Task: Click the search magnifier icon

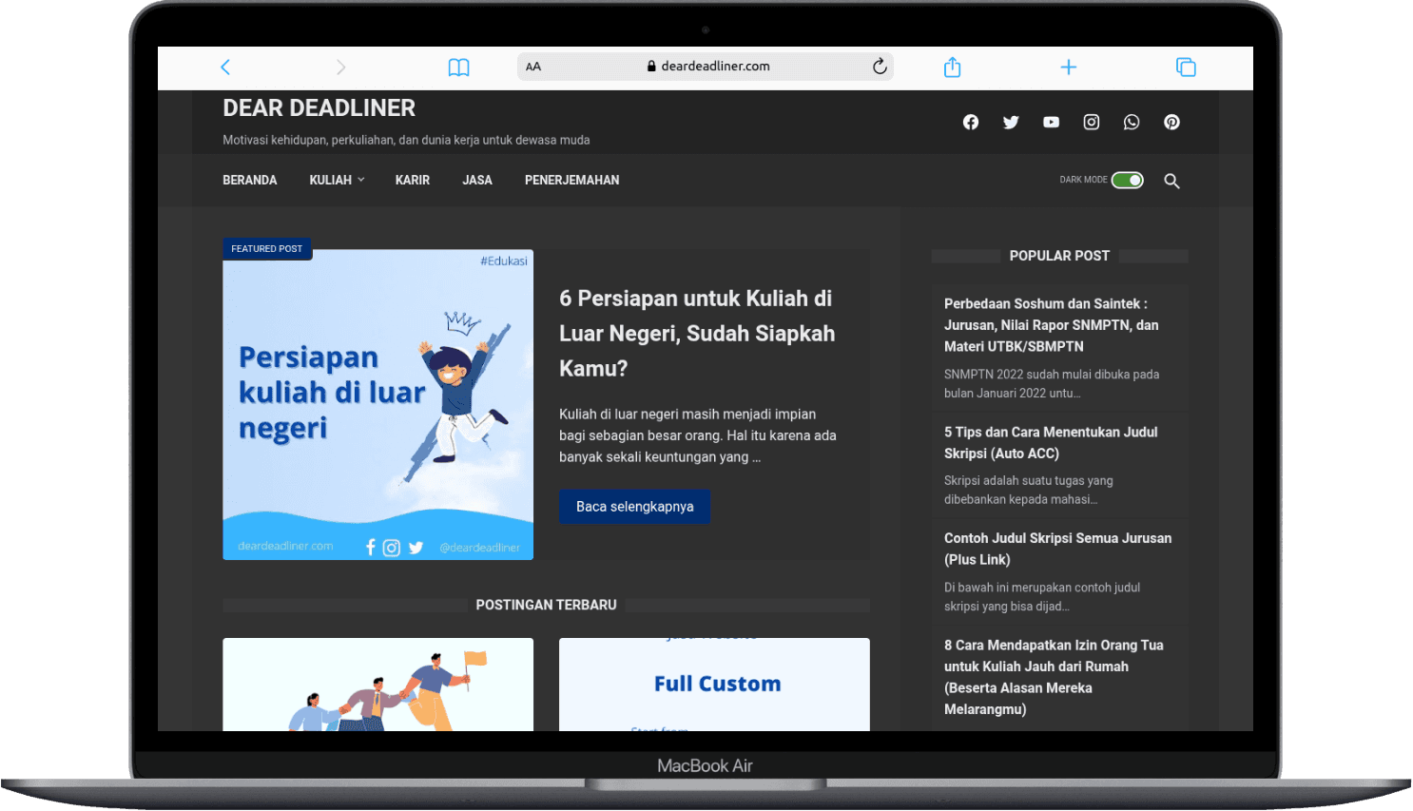Action: (1171, 181)
